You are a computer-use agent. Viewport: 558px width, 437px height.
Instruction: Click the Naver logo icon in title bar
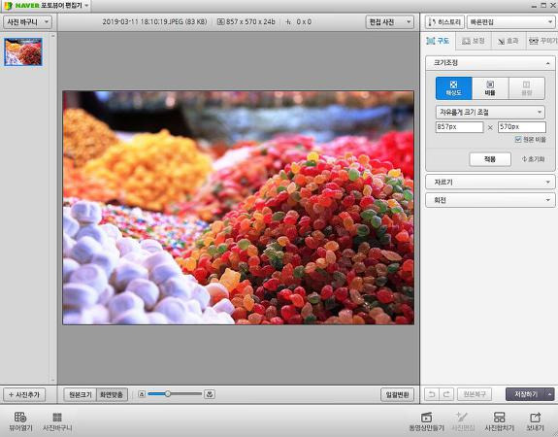tap(8, 6)
